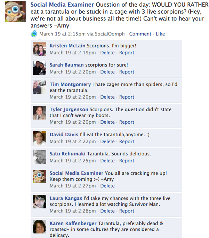Open Karen Kaffenberger's name link
The width and height of the screenshot is (209, 238).
click(x=73, y=223)
